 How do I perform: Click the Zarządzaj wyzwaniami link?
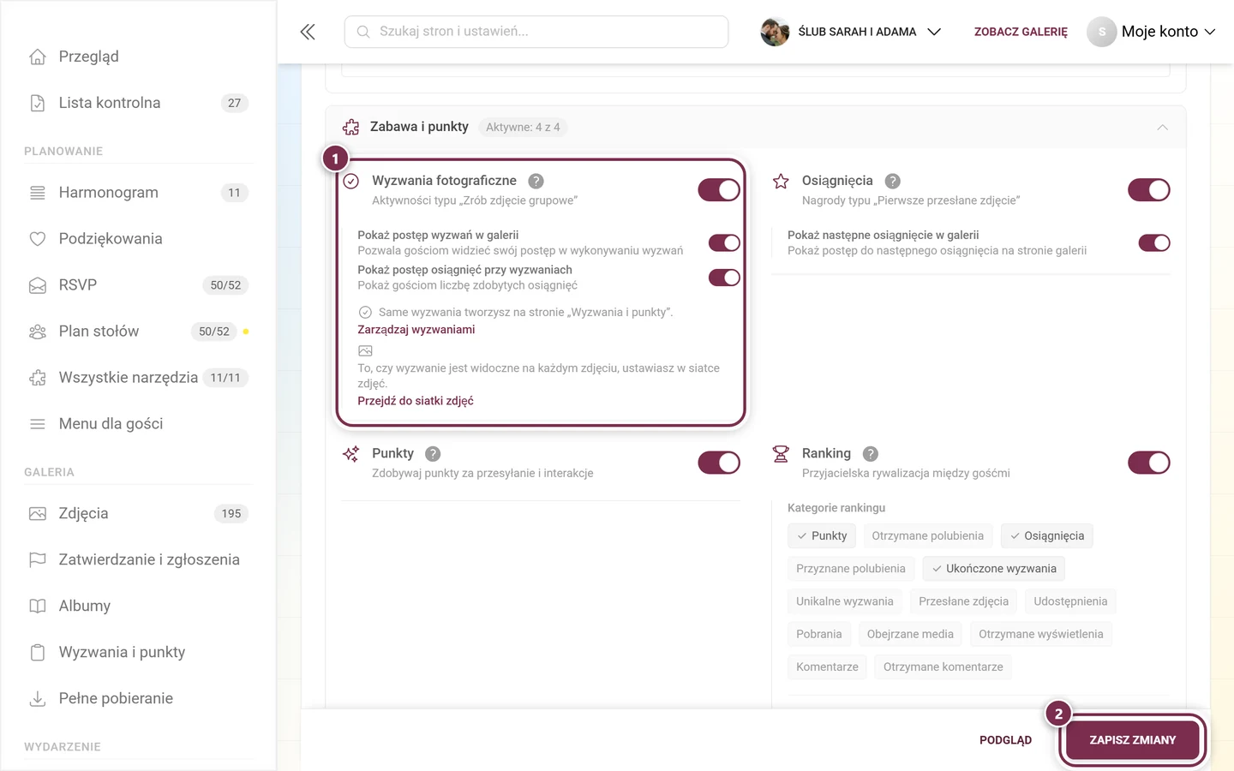click(416, 330)
